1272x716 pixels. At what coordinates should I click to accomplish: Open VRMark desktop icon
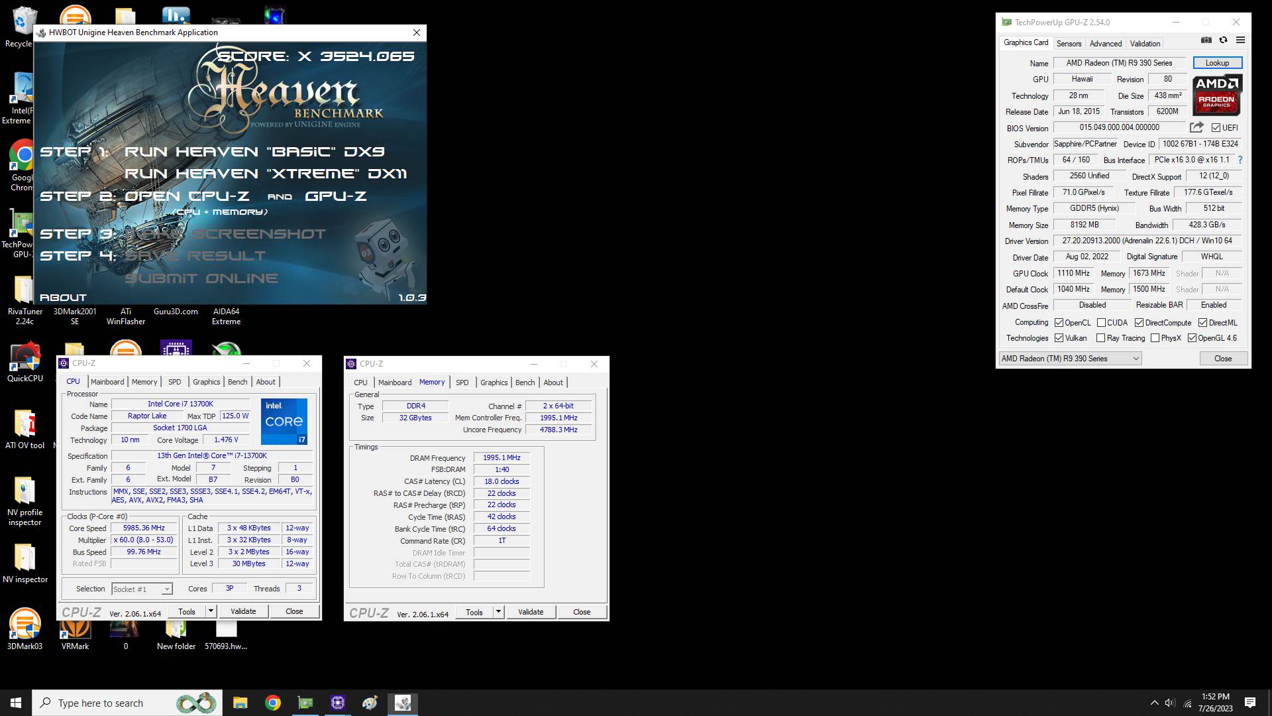[75, 633]
